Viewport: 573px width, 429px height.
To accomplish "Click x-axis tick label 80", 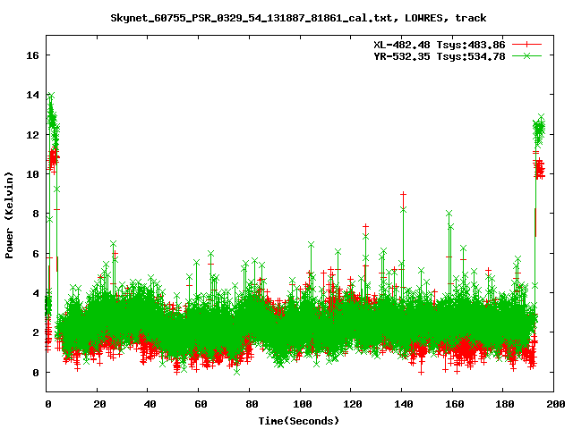I will click(252, 404).
